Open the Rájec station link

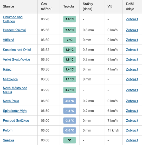[x=7, y=69]
